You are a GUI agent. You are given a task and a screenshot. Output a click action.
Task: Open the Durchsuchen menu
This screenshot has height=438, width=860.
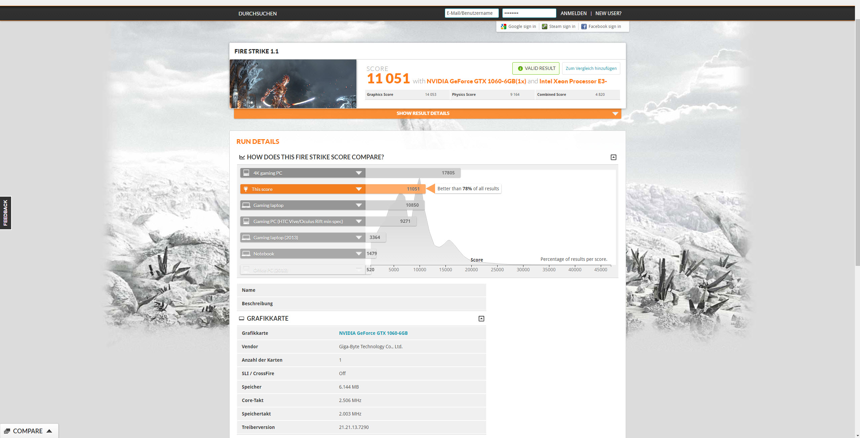point(258,13)
